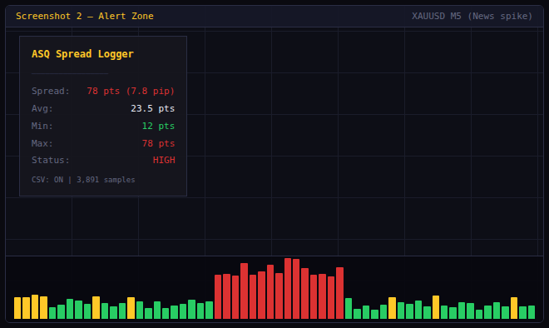The height and width of the screenshot is (328, 549).
Task: Click the tallest red bar in the histogram
Action: tap(288, 288)
